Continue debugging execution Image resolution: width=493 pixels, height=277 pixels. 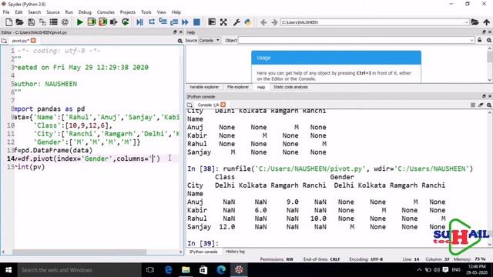tap(185, 22)
